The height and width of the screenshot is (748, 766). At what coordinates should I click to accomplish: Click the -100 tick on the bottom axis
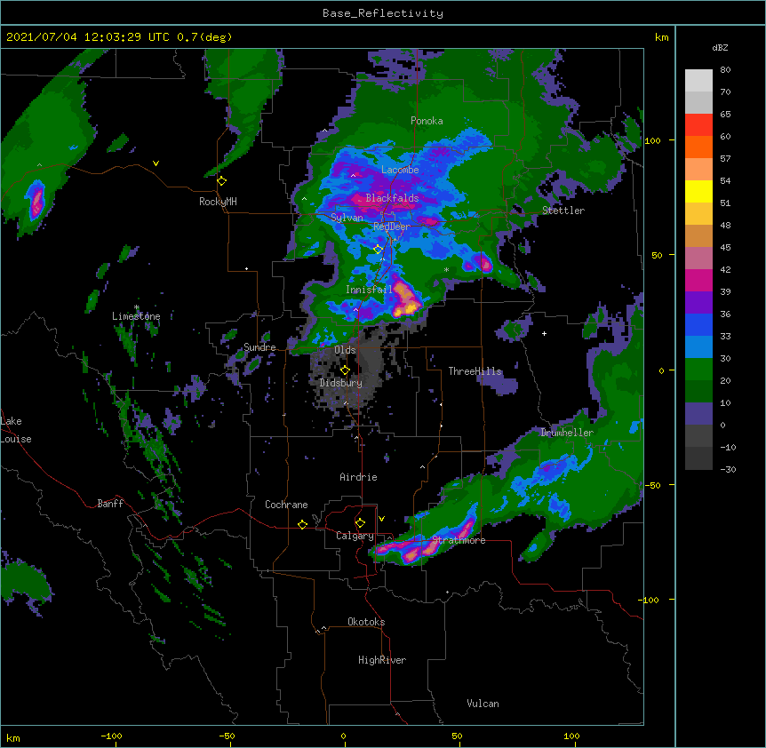pos(112,736)
